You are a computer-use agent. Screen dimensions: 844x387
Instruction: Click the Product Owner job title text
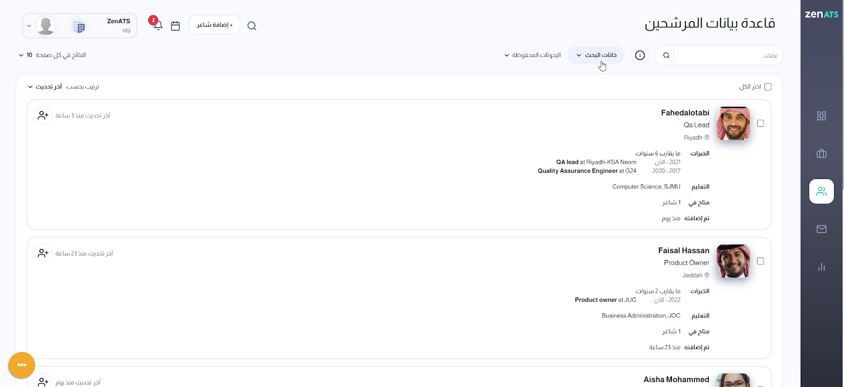point(687,263)
